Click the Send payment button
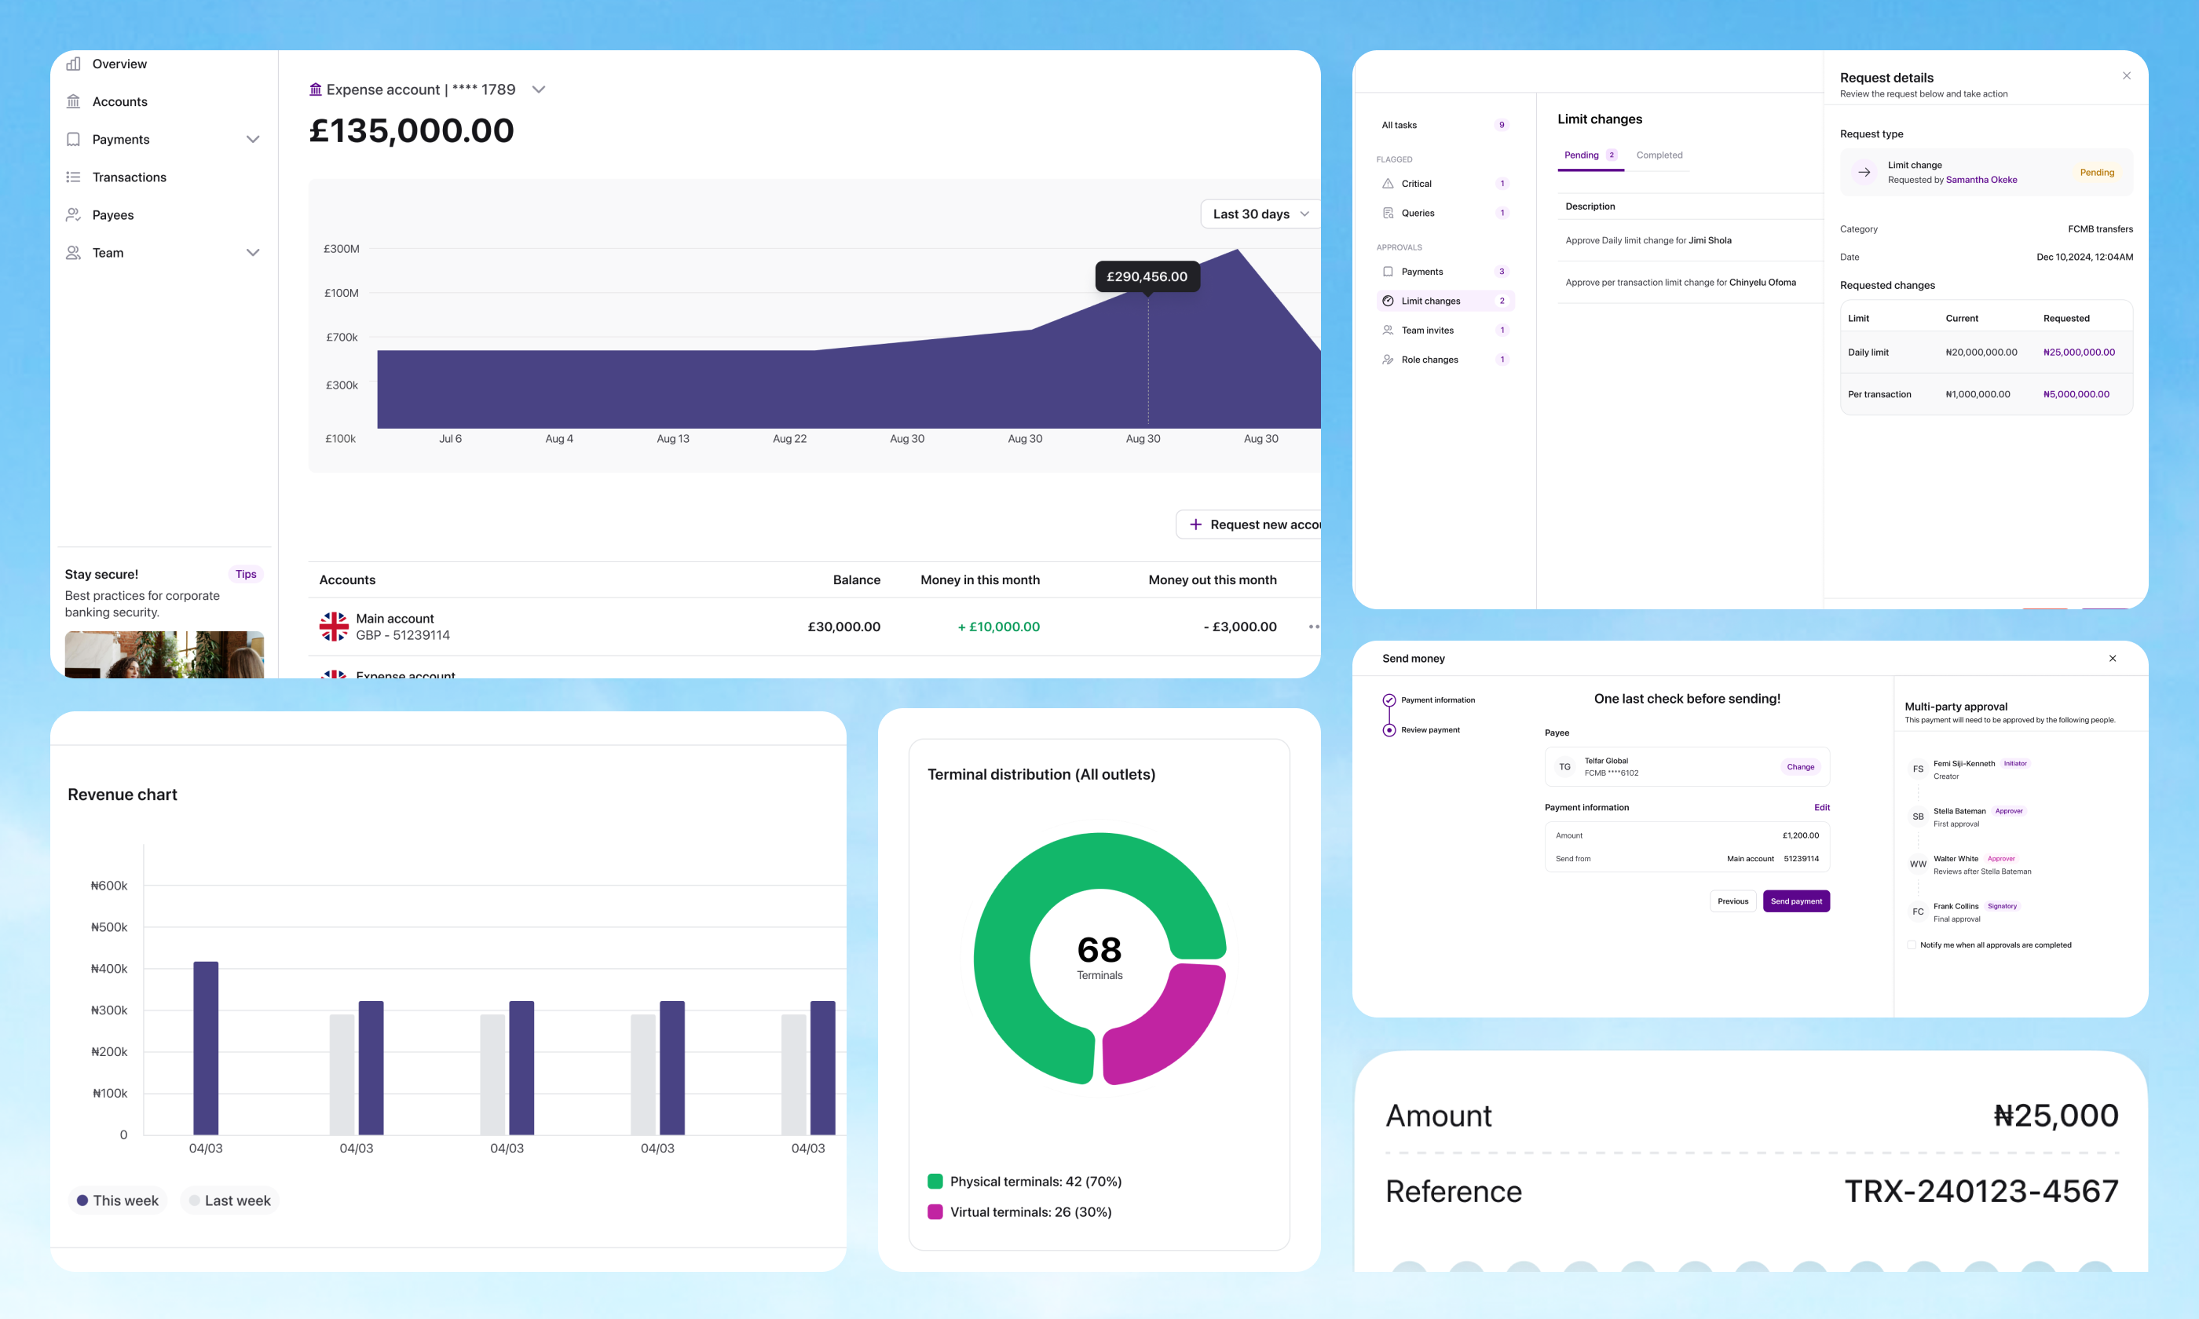The height and width of the screenshot is (1319, 2199). tap(1795, 901)
